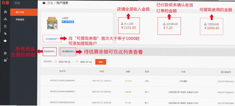This screenshot has width=235, height=106.
Task: Open calendar icon for 2015-07-21 end date
Action: tap(77, 62)
